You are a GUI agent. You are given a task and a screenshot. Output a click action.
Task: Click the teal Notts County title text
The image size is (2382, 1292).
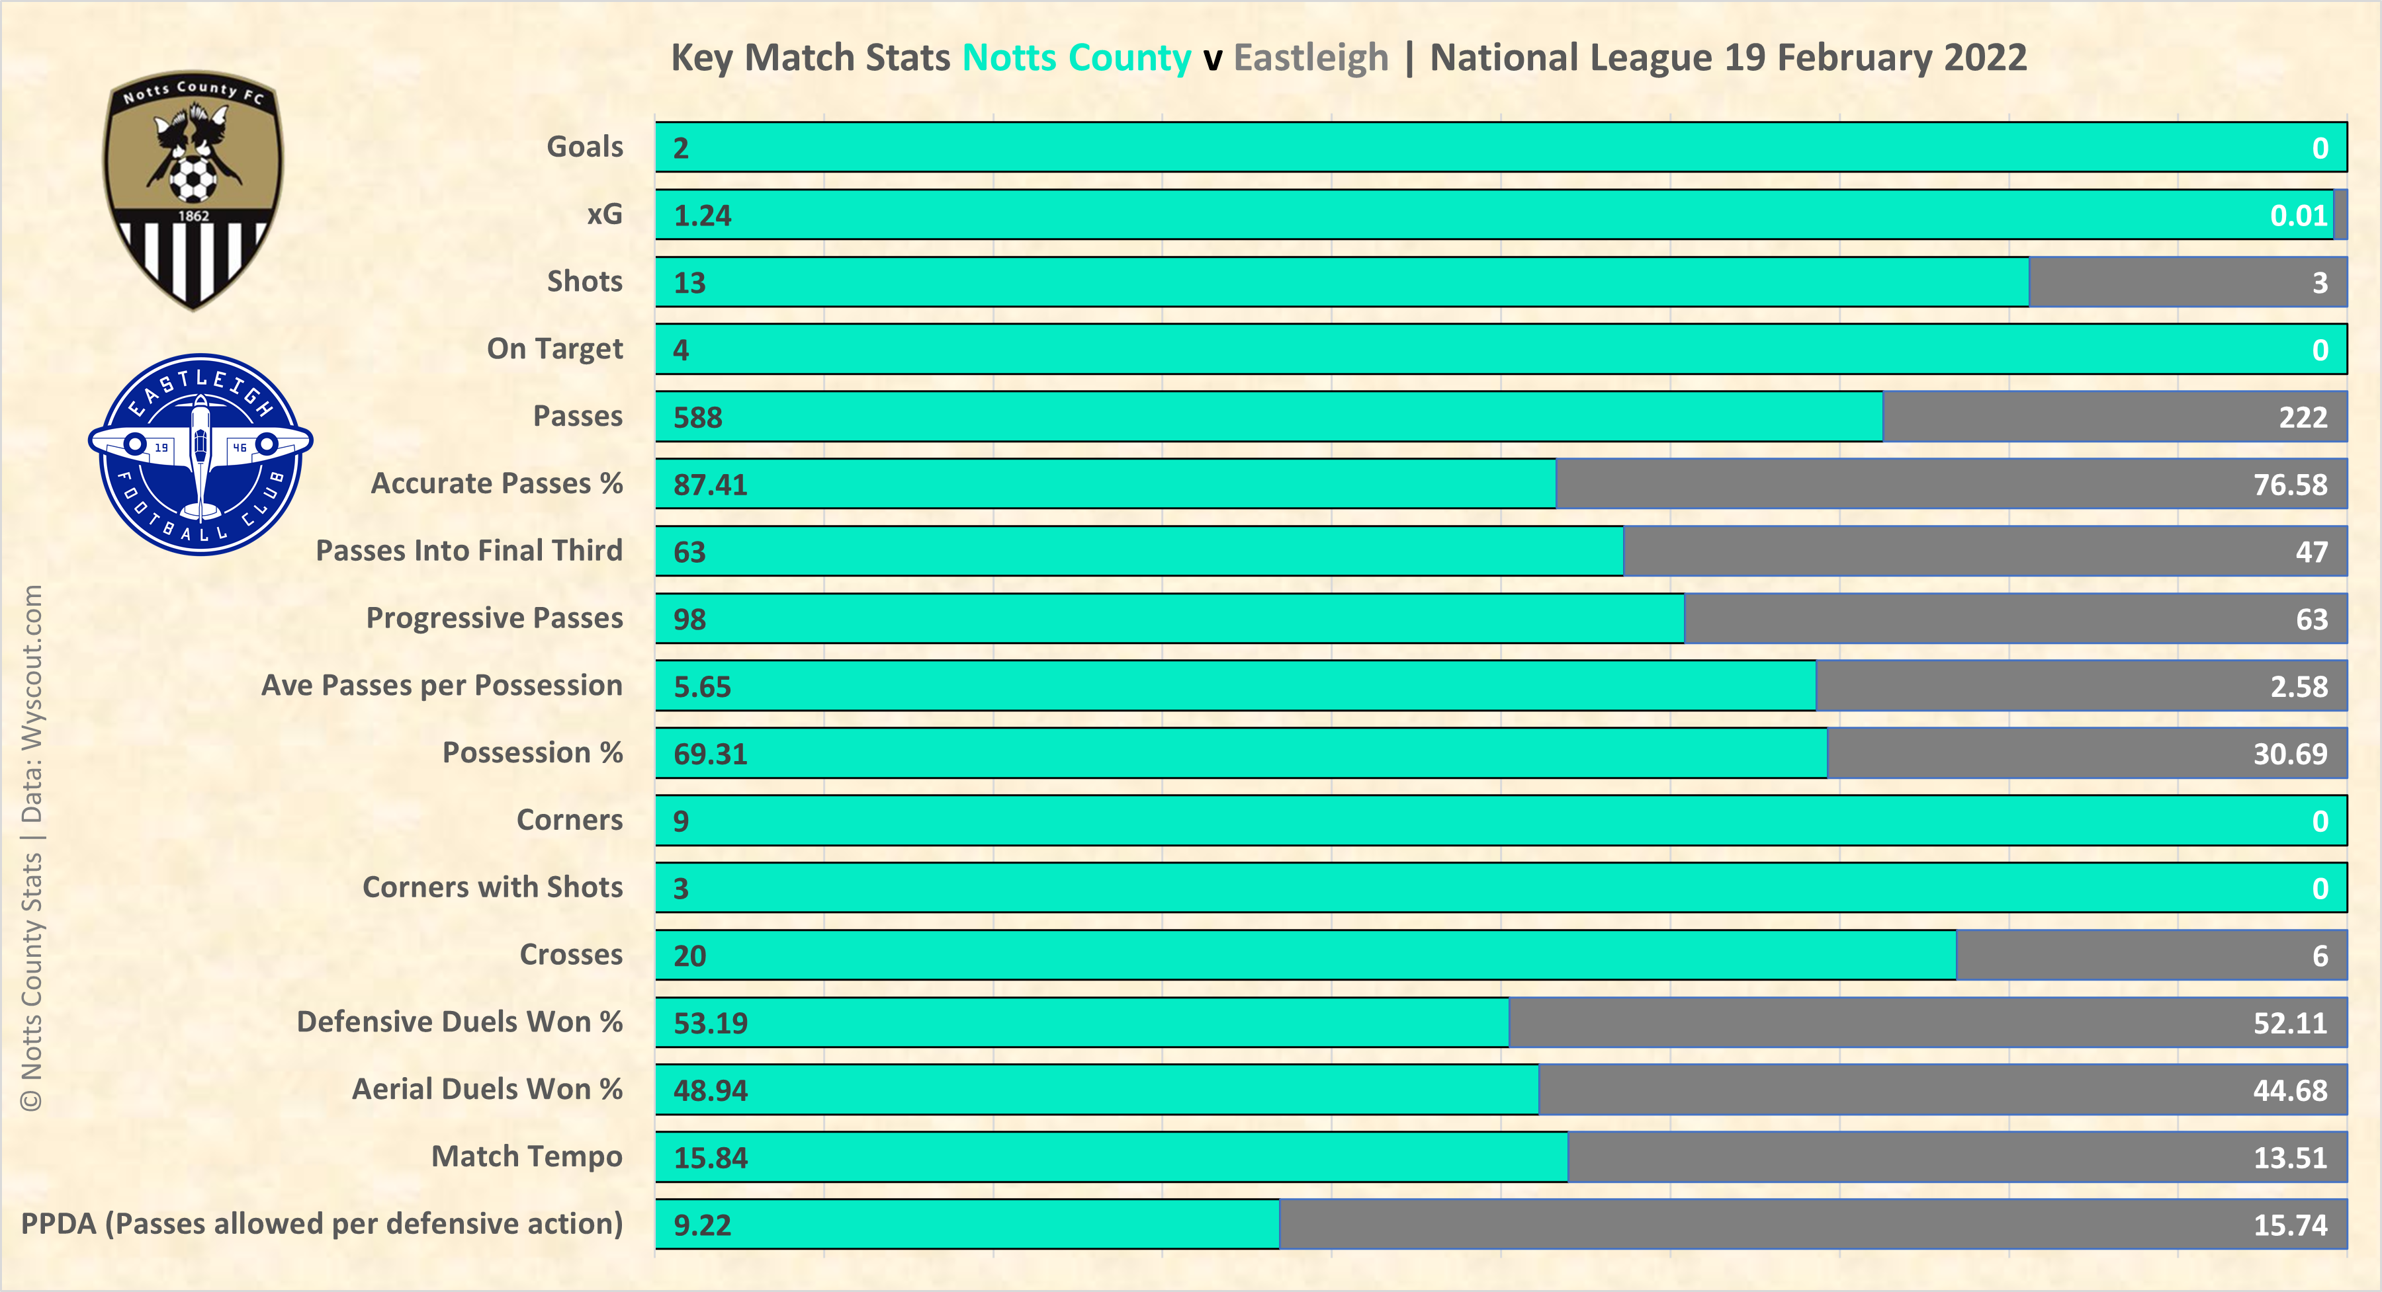(x=1077, y=58)
